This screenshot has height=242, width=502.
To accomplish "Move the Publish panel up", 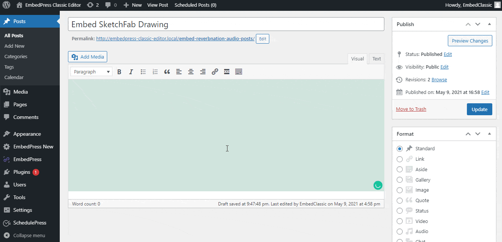I will click(468, 24).
